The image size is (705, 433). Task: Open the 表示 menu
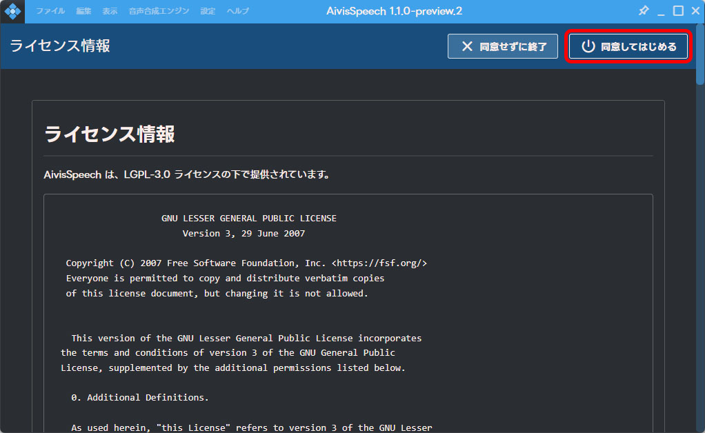coord(110,11)
